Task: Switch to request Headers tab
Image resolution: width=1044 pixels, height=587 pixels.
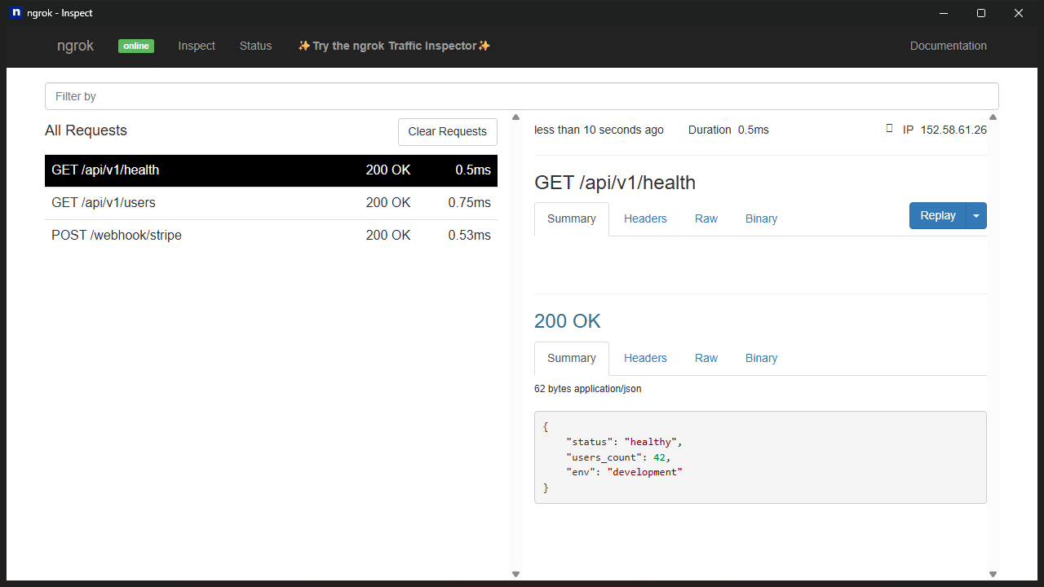Action: 645,218
